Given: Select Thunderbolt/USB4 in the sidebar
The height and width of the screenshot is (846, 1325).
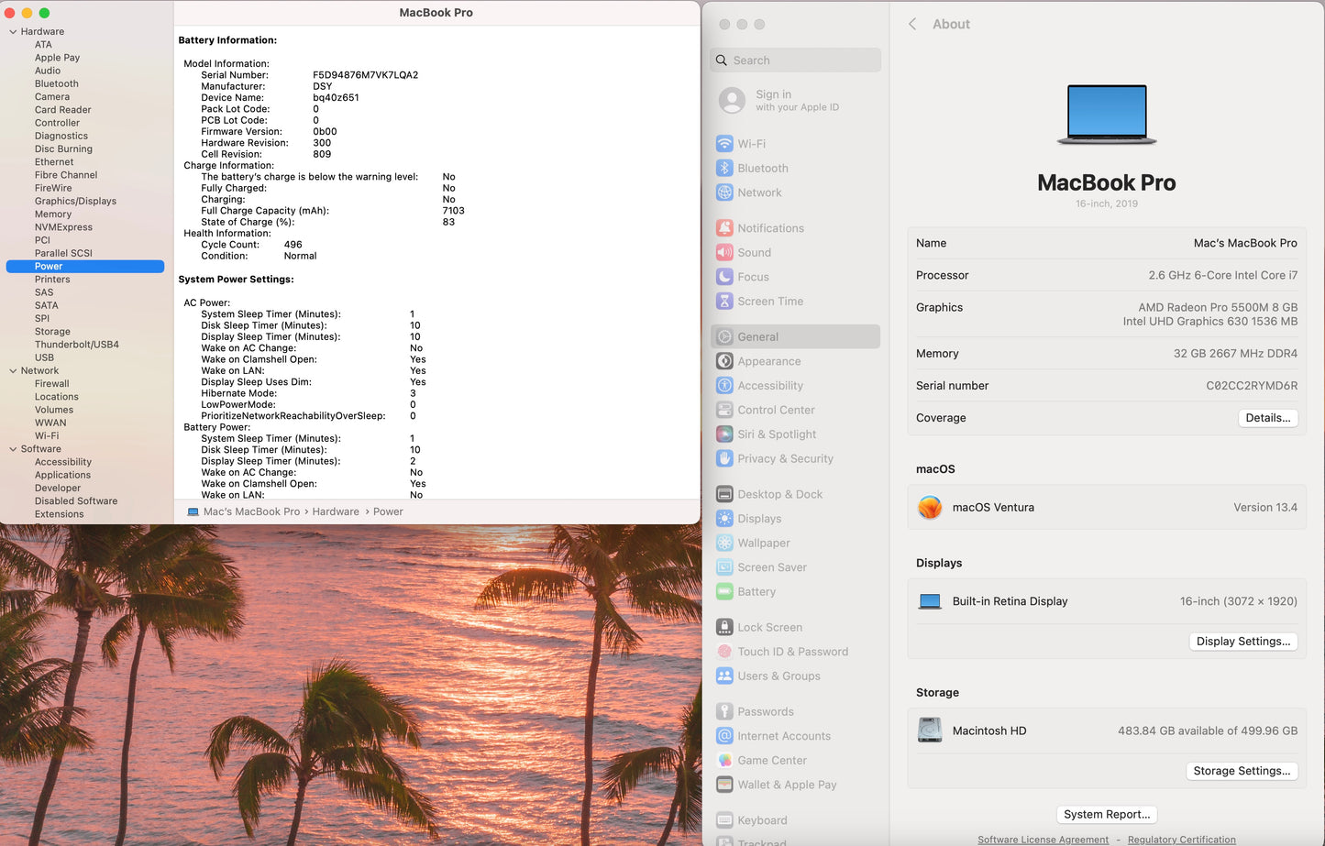Looking at the screenshot, I should tap(77, 345).
